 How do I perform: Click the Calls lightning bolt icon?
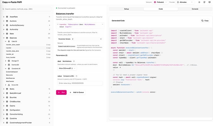[9, 41]
